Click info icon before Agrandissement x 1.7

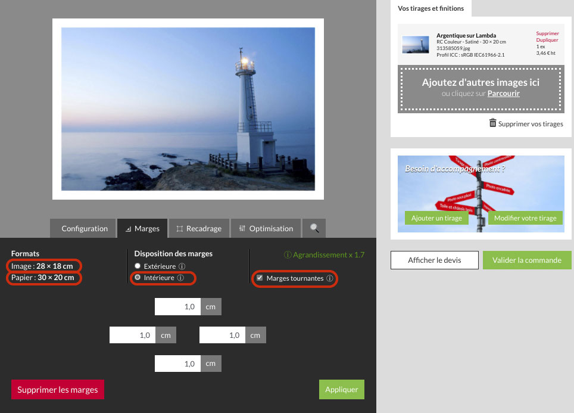[288, 255]
